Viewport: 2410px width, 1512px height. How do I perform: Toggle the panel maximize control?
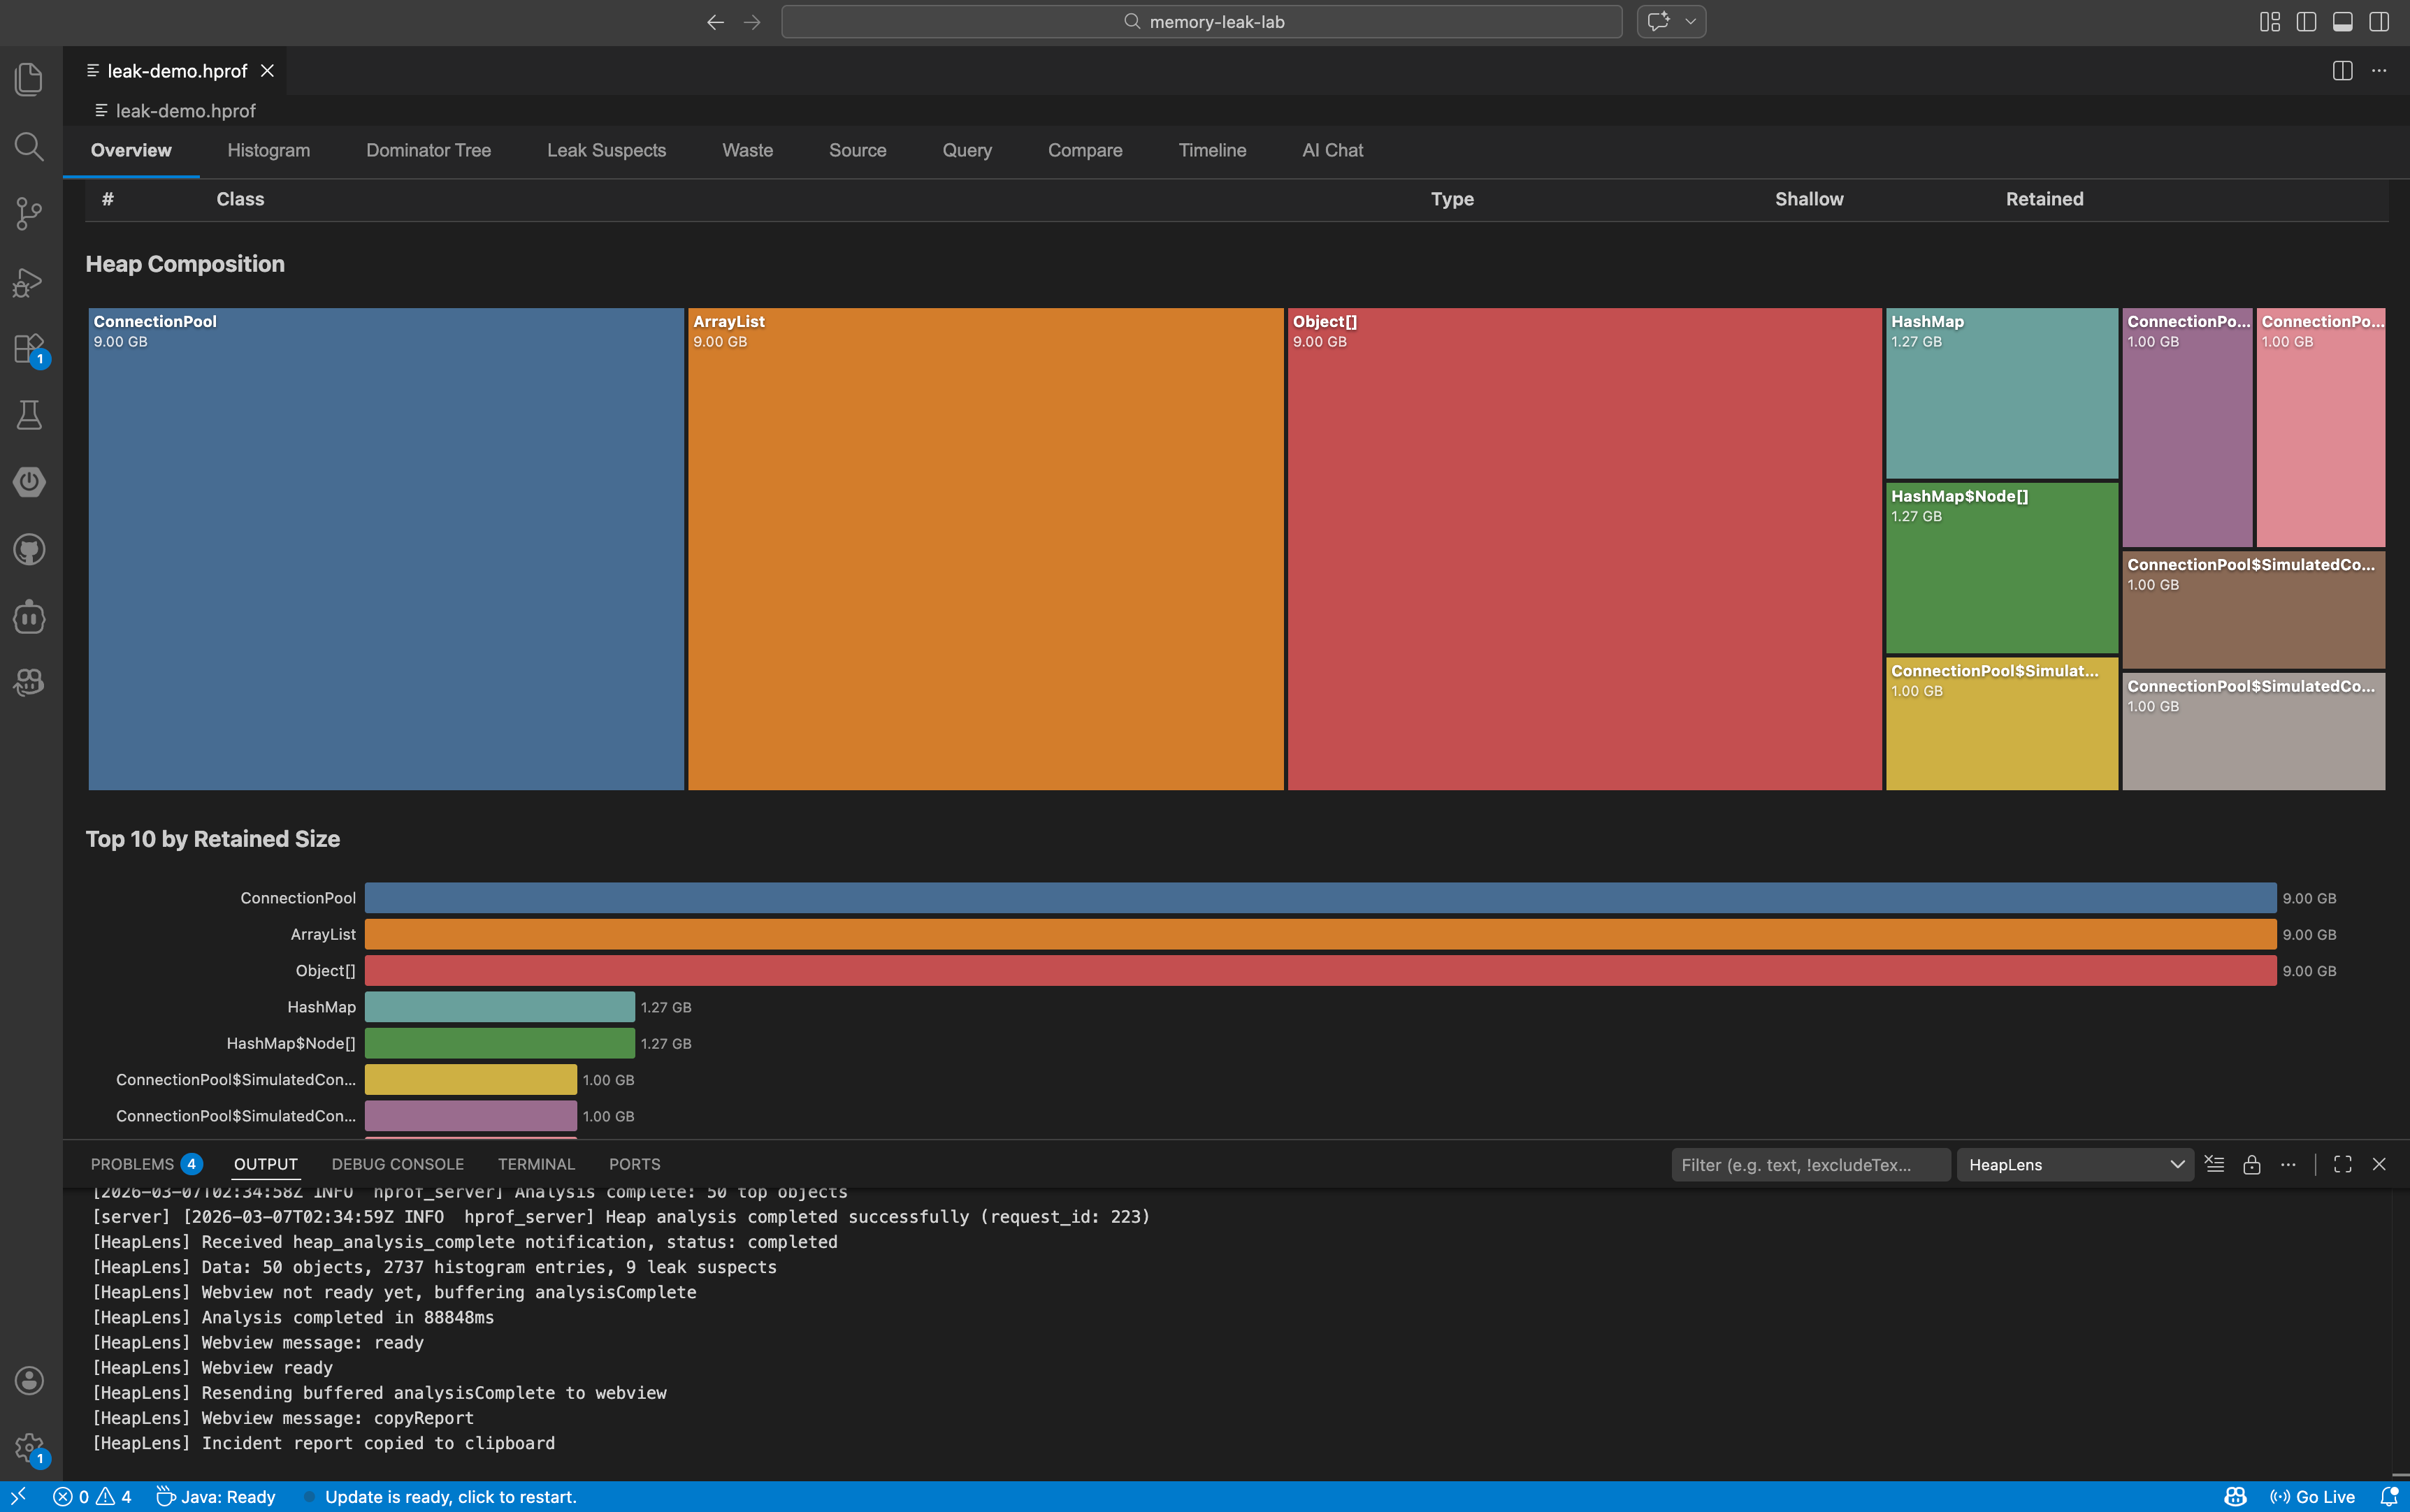[2343, 1164]
